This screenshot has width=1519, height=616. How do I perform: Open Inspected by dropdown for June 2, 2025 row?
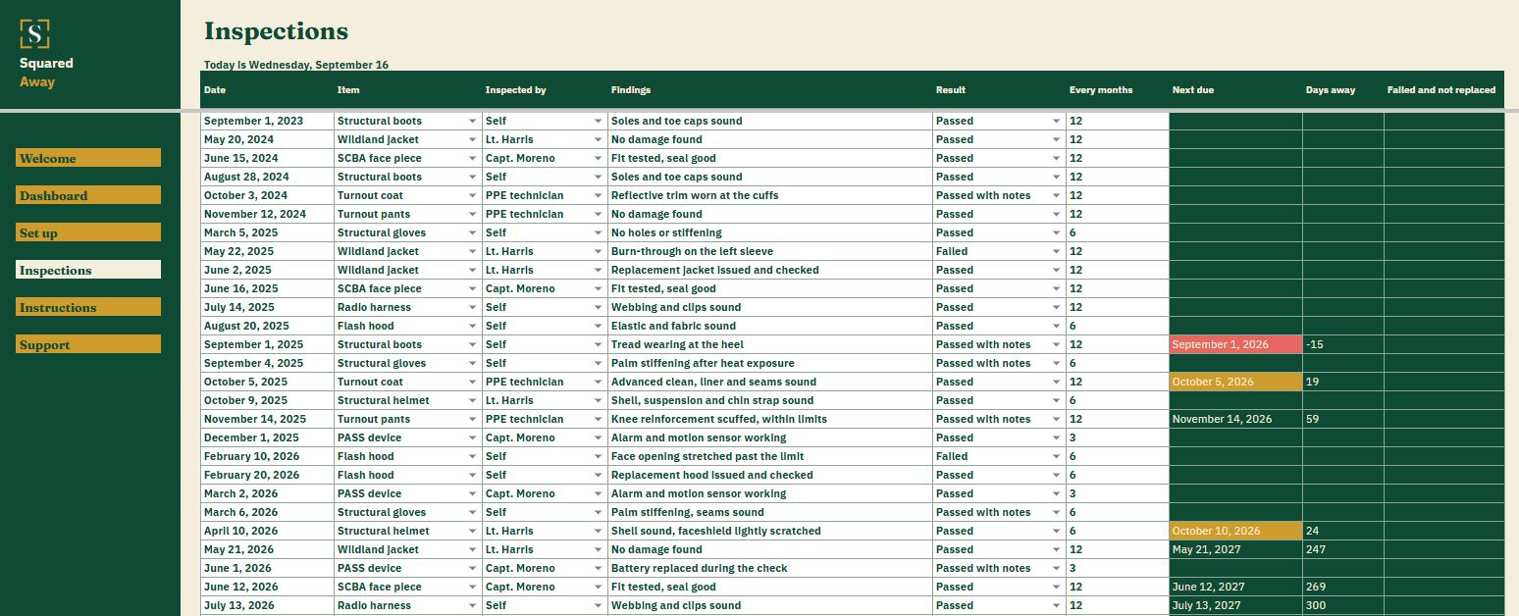coord(599,271)
